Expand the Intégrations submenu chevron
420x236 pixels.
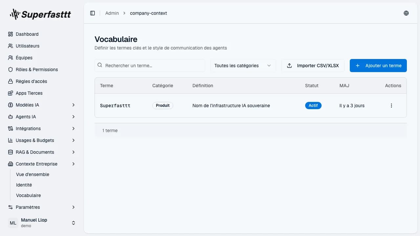(73, 128)
